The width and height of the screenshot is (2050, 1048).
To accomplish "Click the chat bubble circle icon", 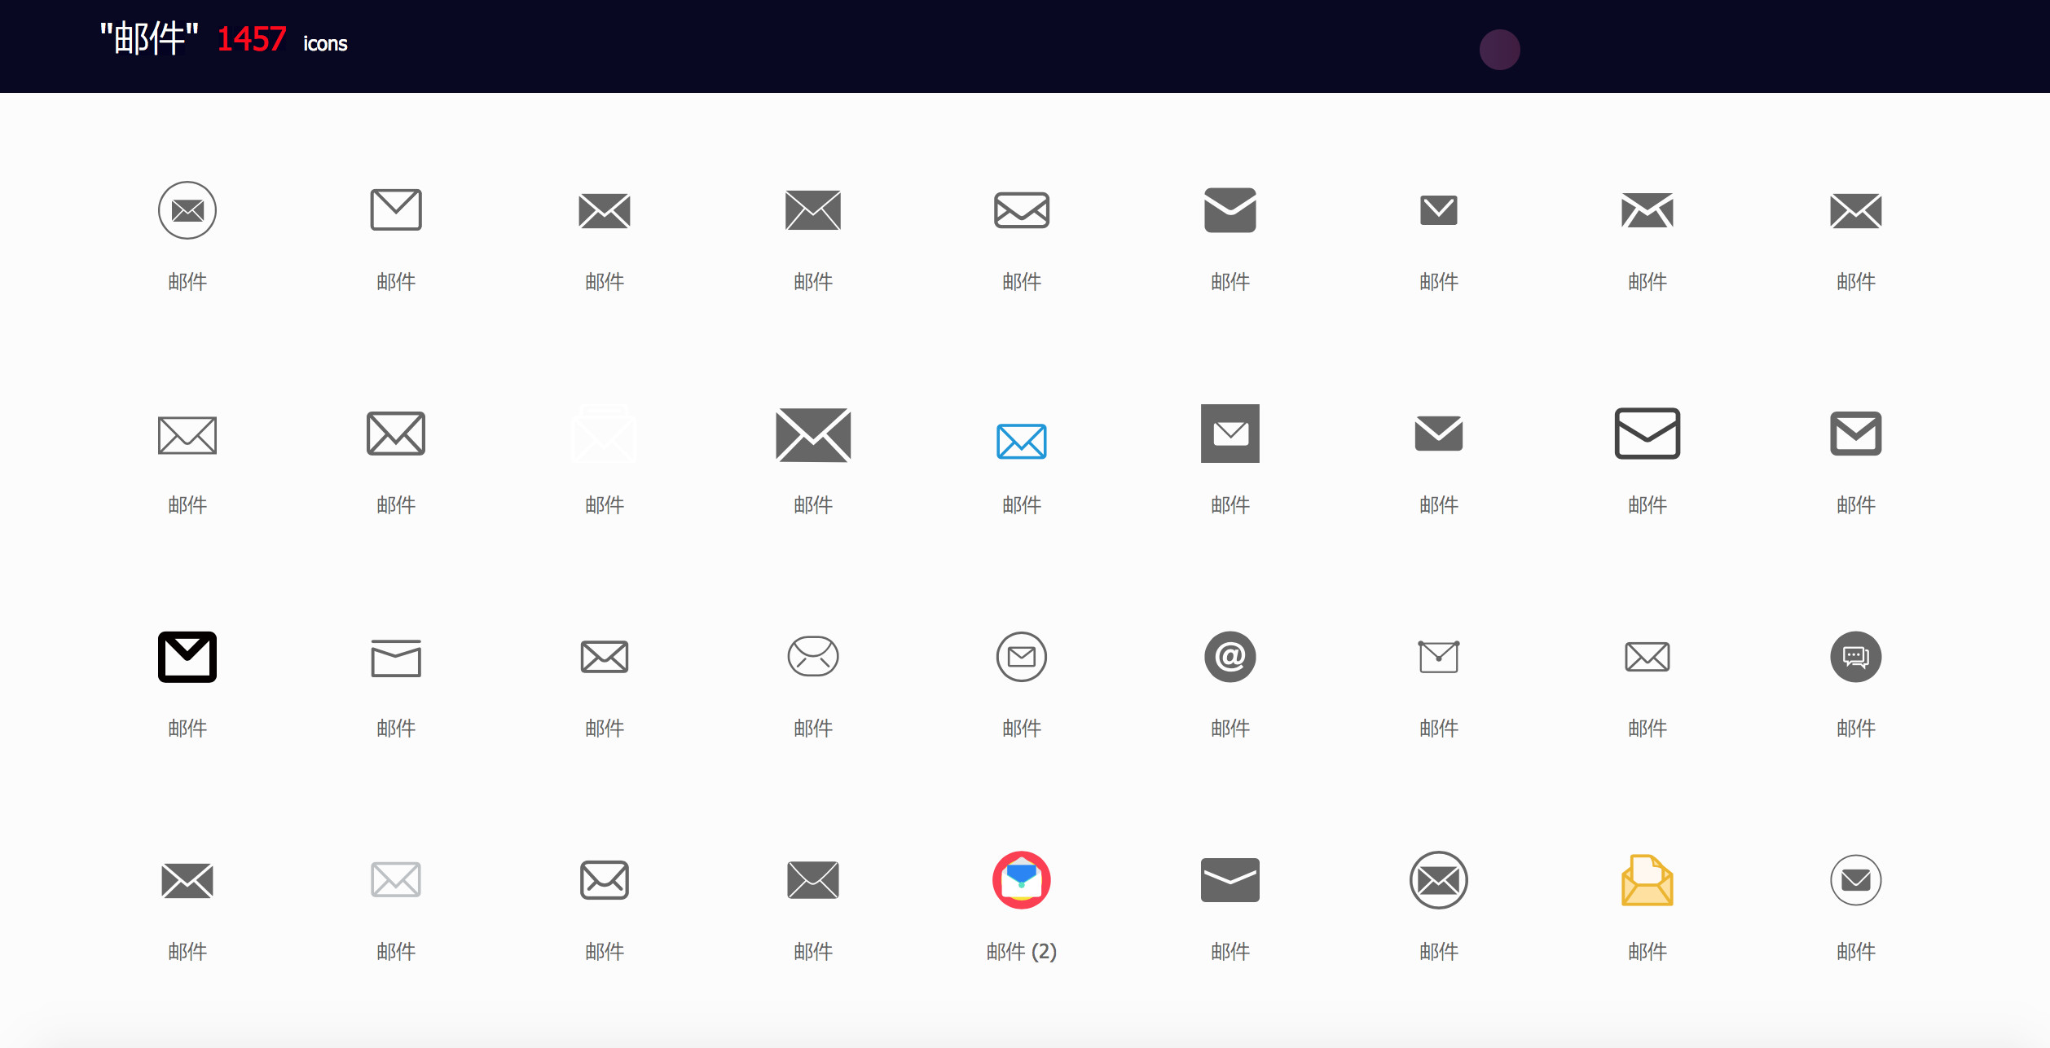I will click(x=1855, y=657).
